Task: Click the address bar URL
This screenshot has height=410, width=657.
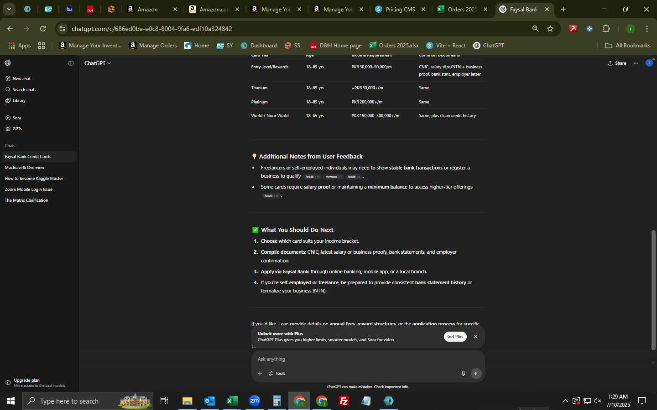Action: point(151,29)
